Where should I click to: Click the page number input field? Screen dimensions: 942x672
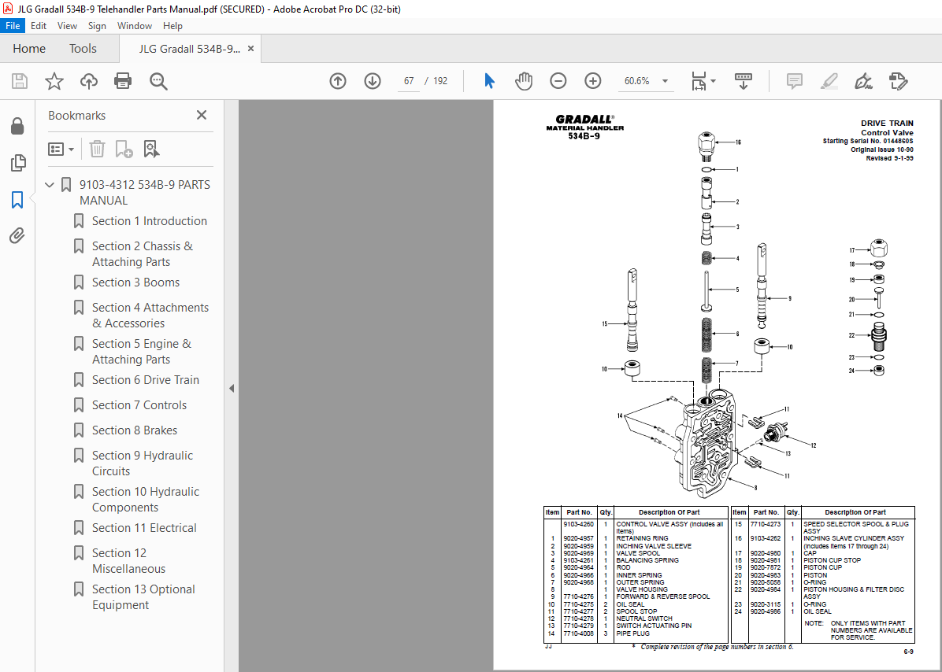(x=408, y=80)
